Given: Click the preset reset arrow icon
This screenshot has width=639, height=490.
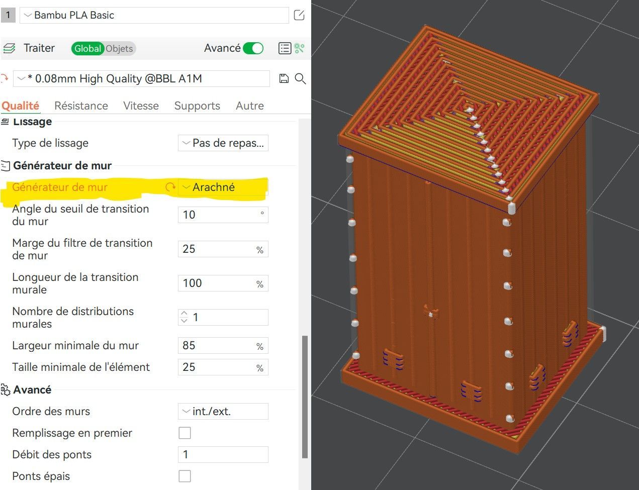Looking at the screenshot, I should point(4,78).
